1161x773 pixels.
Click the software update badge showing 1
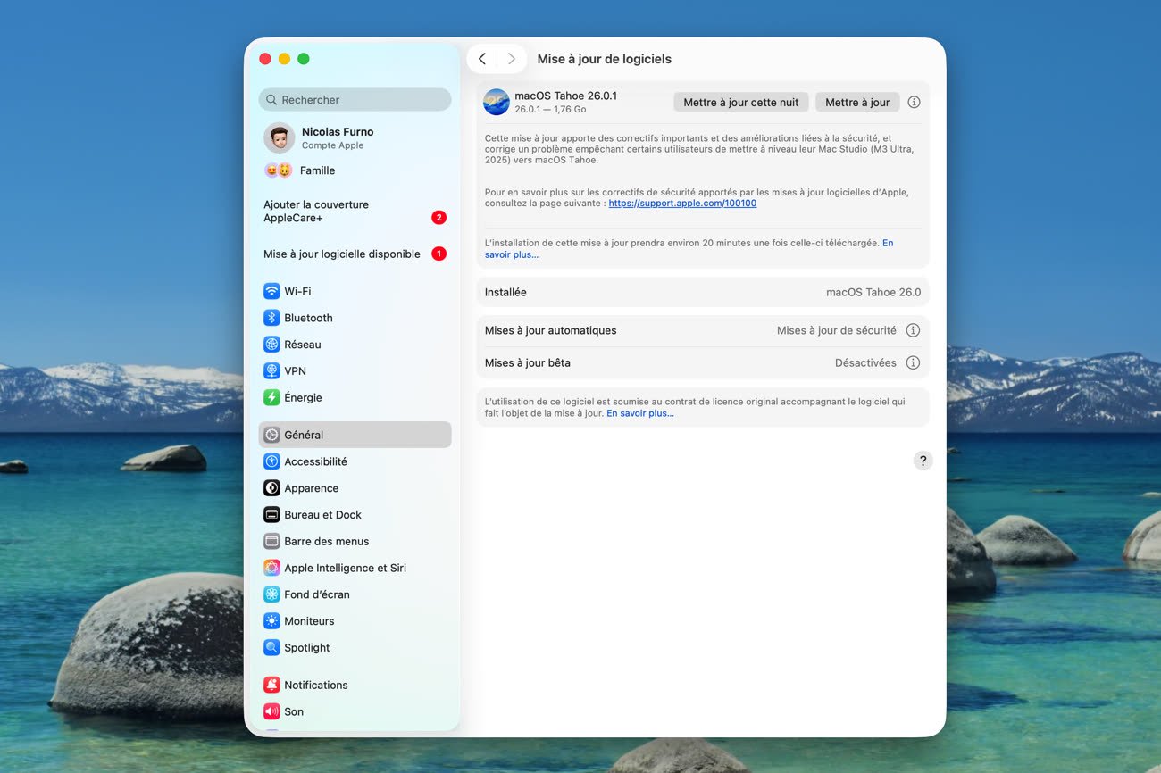click(x=439, y=254)
